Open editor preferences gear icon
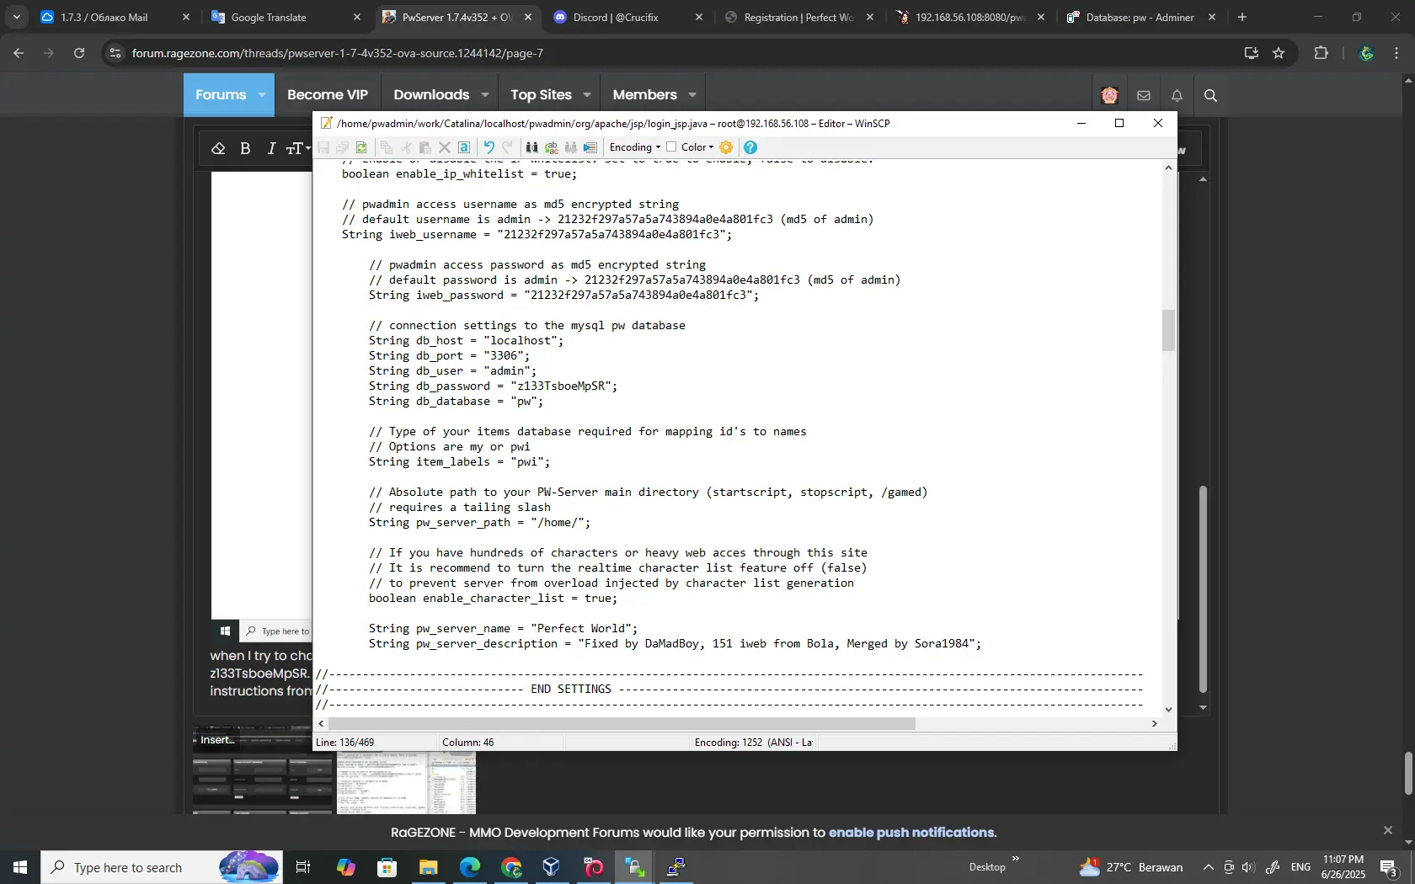The height and width of the screenshot is (884, 1415). pos(726,147)
